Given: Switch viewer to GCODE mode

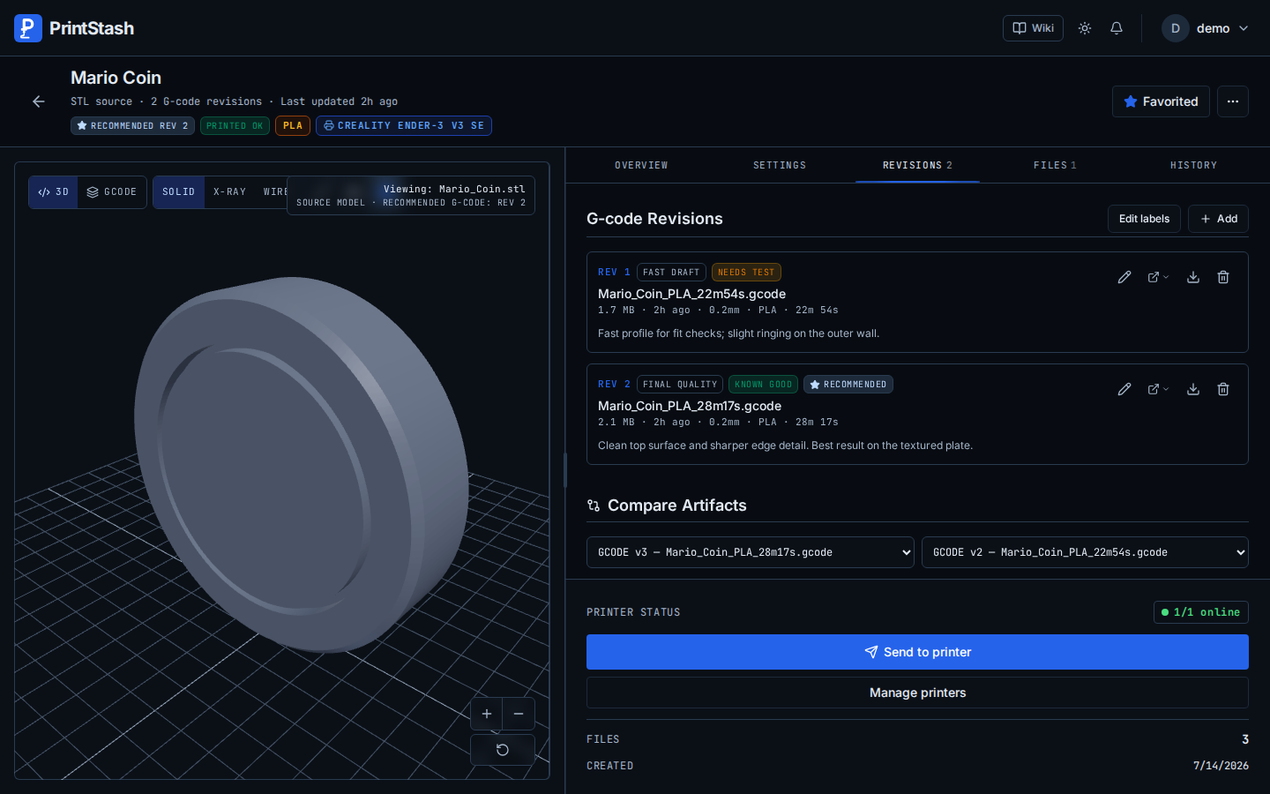Looking at the screenshot, I should 112,192.
